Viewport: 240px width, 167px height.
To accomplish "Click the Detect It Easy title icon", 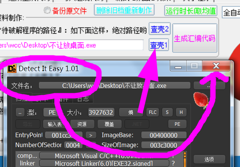I will pos(12,69).
